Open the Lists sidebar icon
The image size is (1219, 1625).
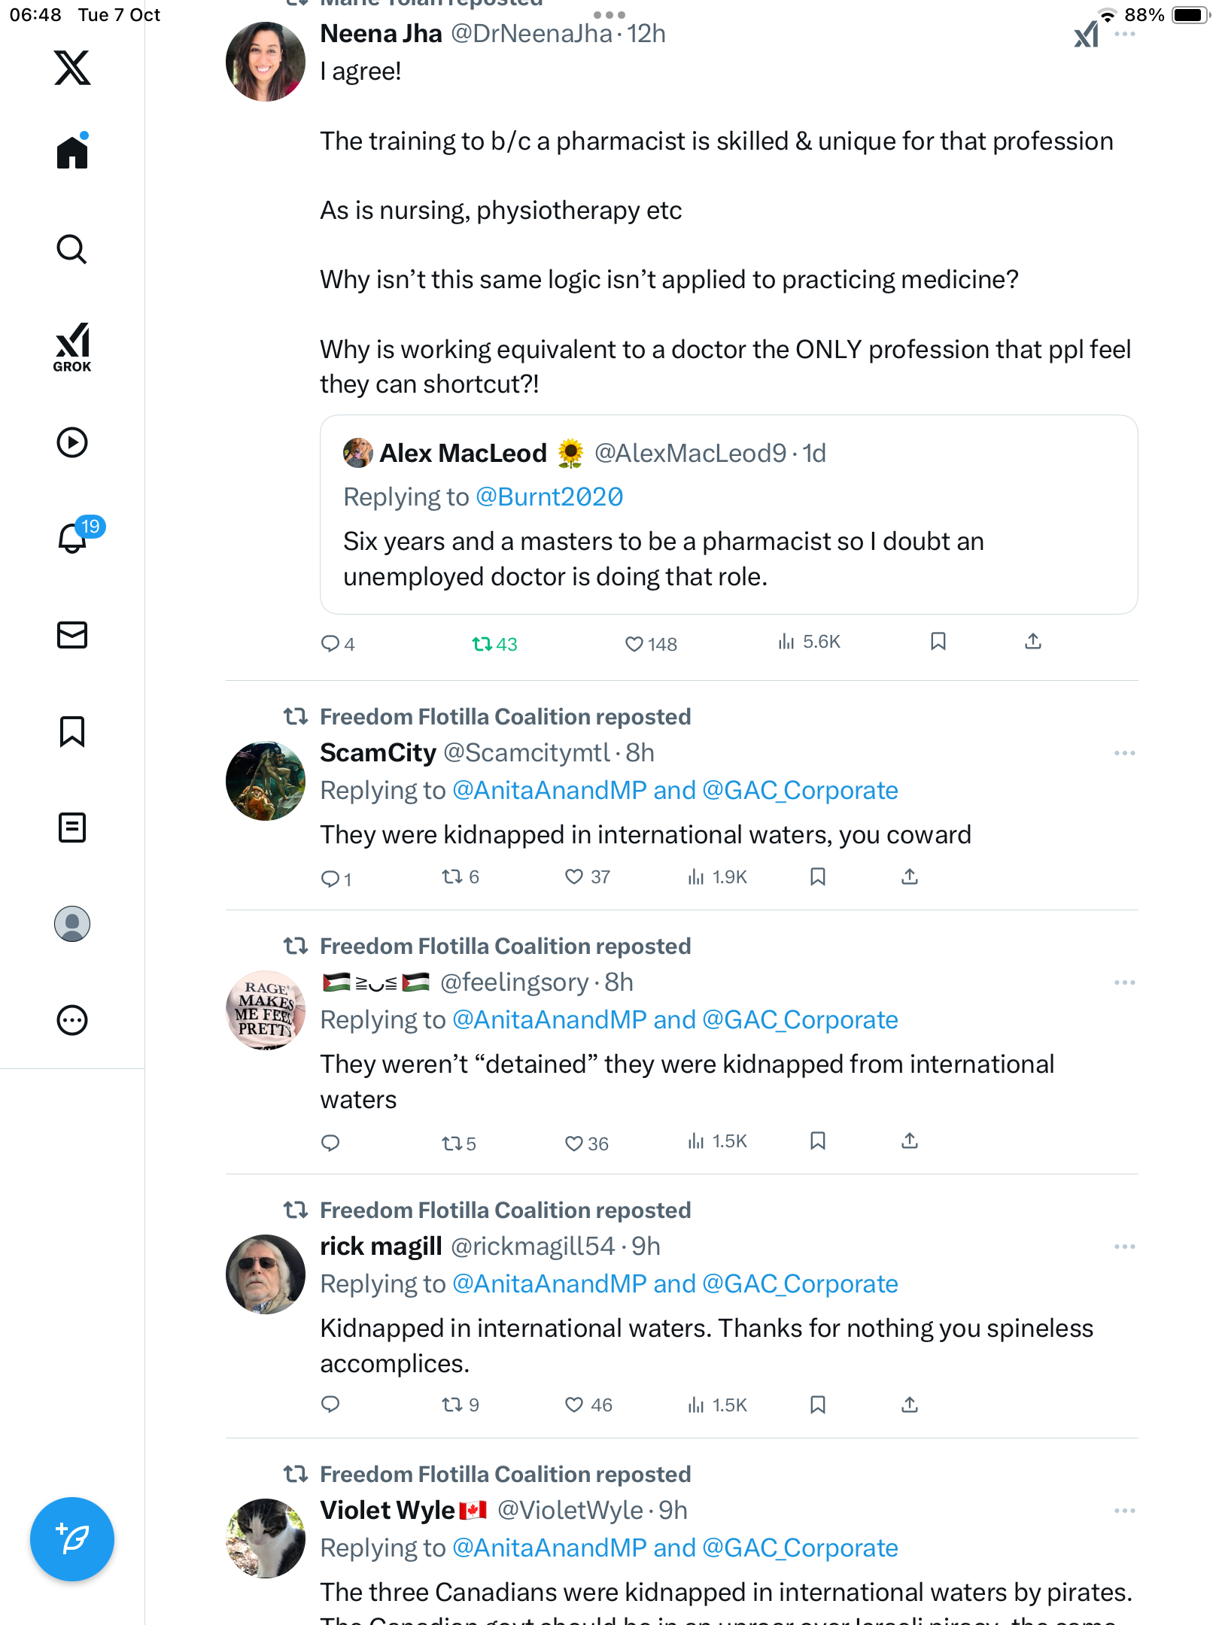coord(72,828)
